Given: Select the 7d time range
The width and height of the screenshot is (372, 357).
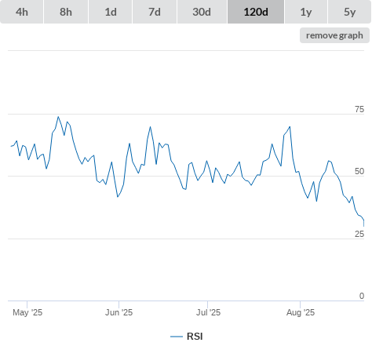Looking at the screenshot, I should coord(155,12).
